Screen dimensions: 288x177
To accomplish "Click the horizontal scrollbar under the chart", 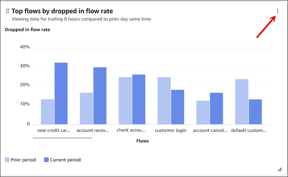I will [63, 138].
